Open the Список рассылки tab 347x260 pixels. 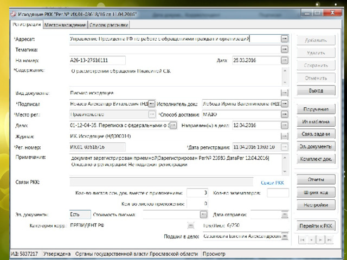click(x=109, y=24)
